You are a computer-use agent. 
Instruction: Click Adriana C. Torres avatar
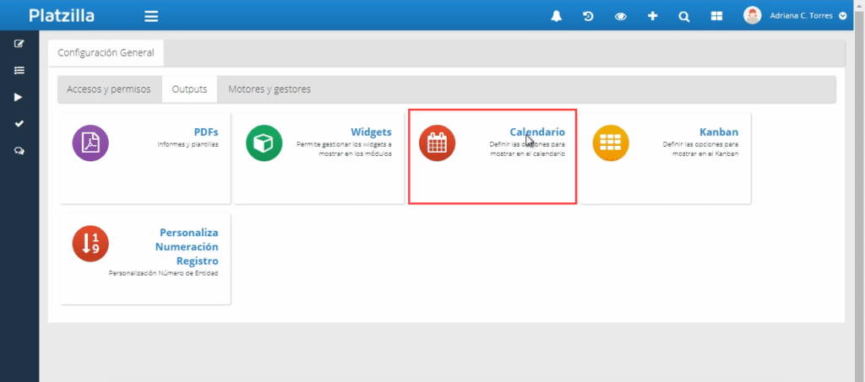click(753, 15)
